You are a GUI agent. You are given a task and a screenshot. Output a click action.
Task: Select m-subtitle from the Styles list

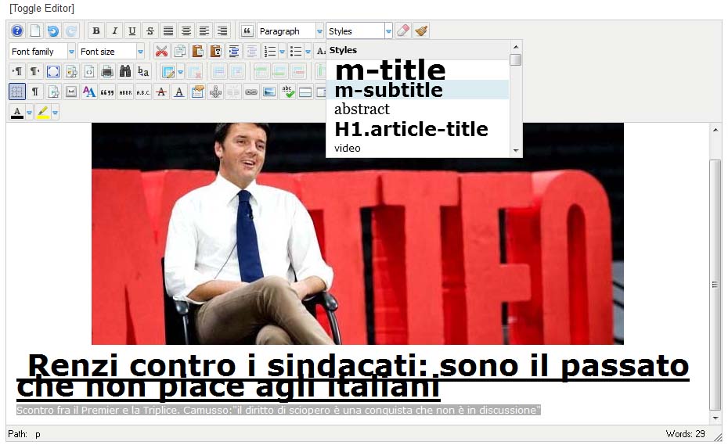pos(388,90)
